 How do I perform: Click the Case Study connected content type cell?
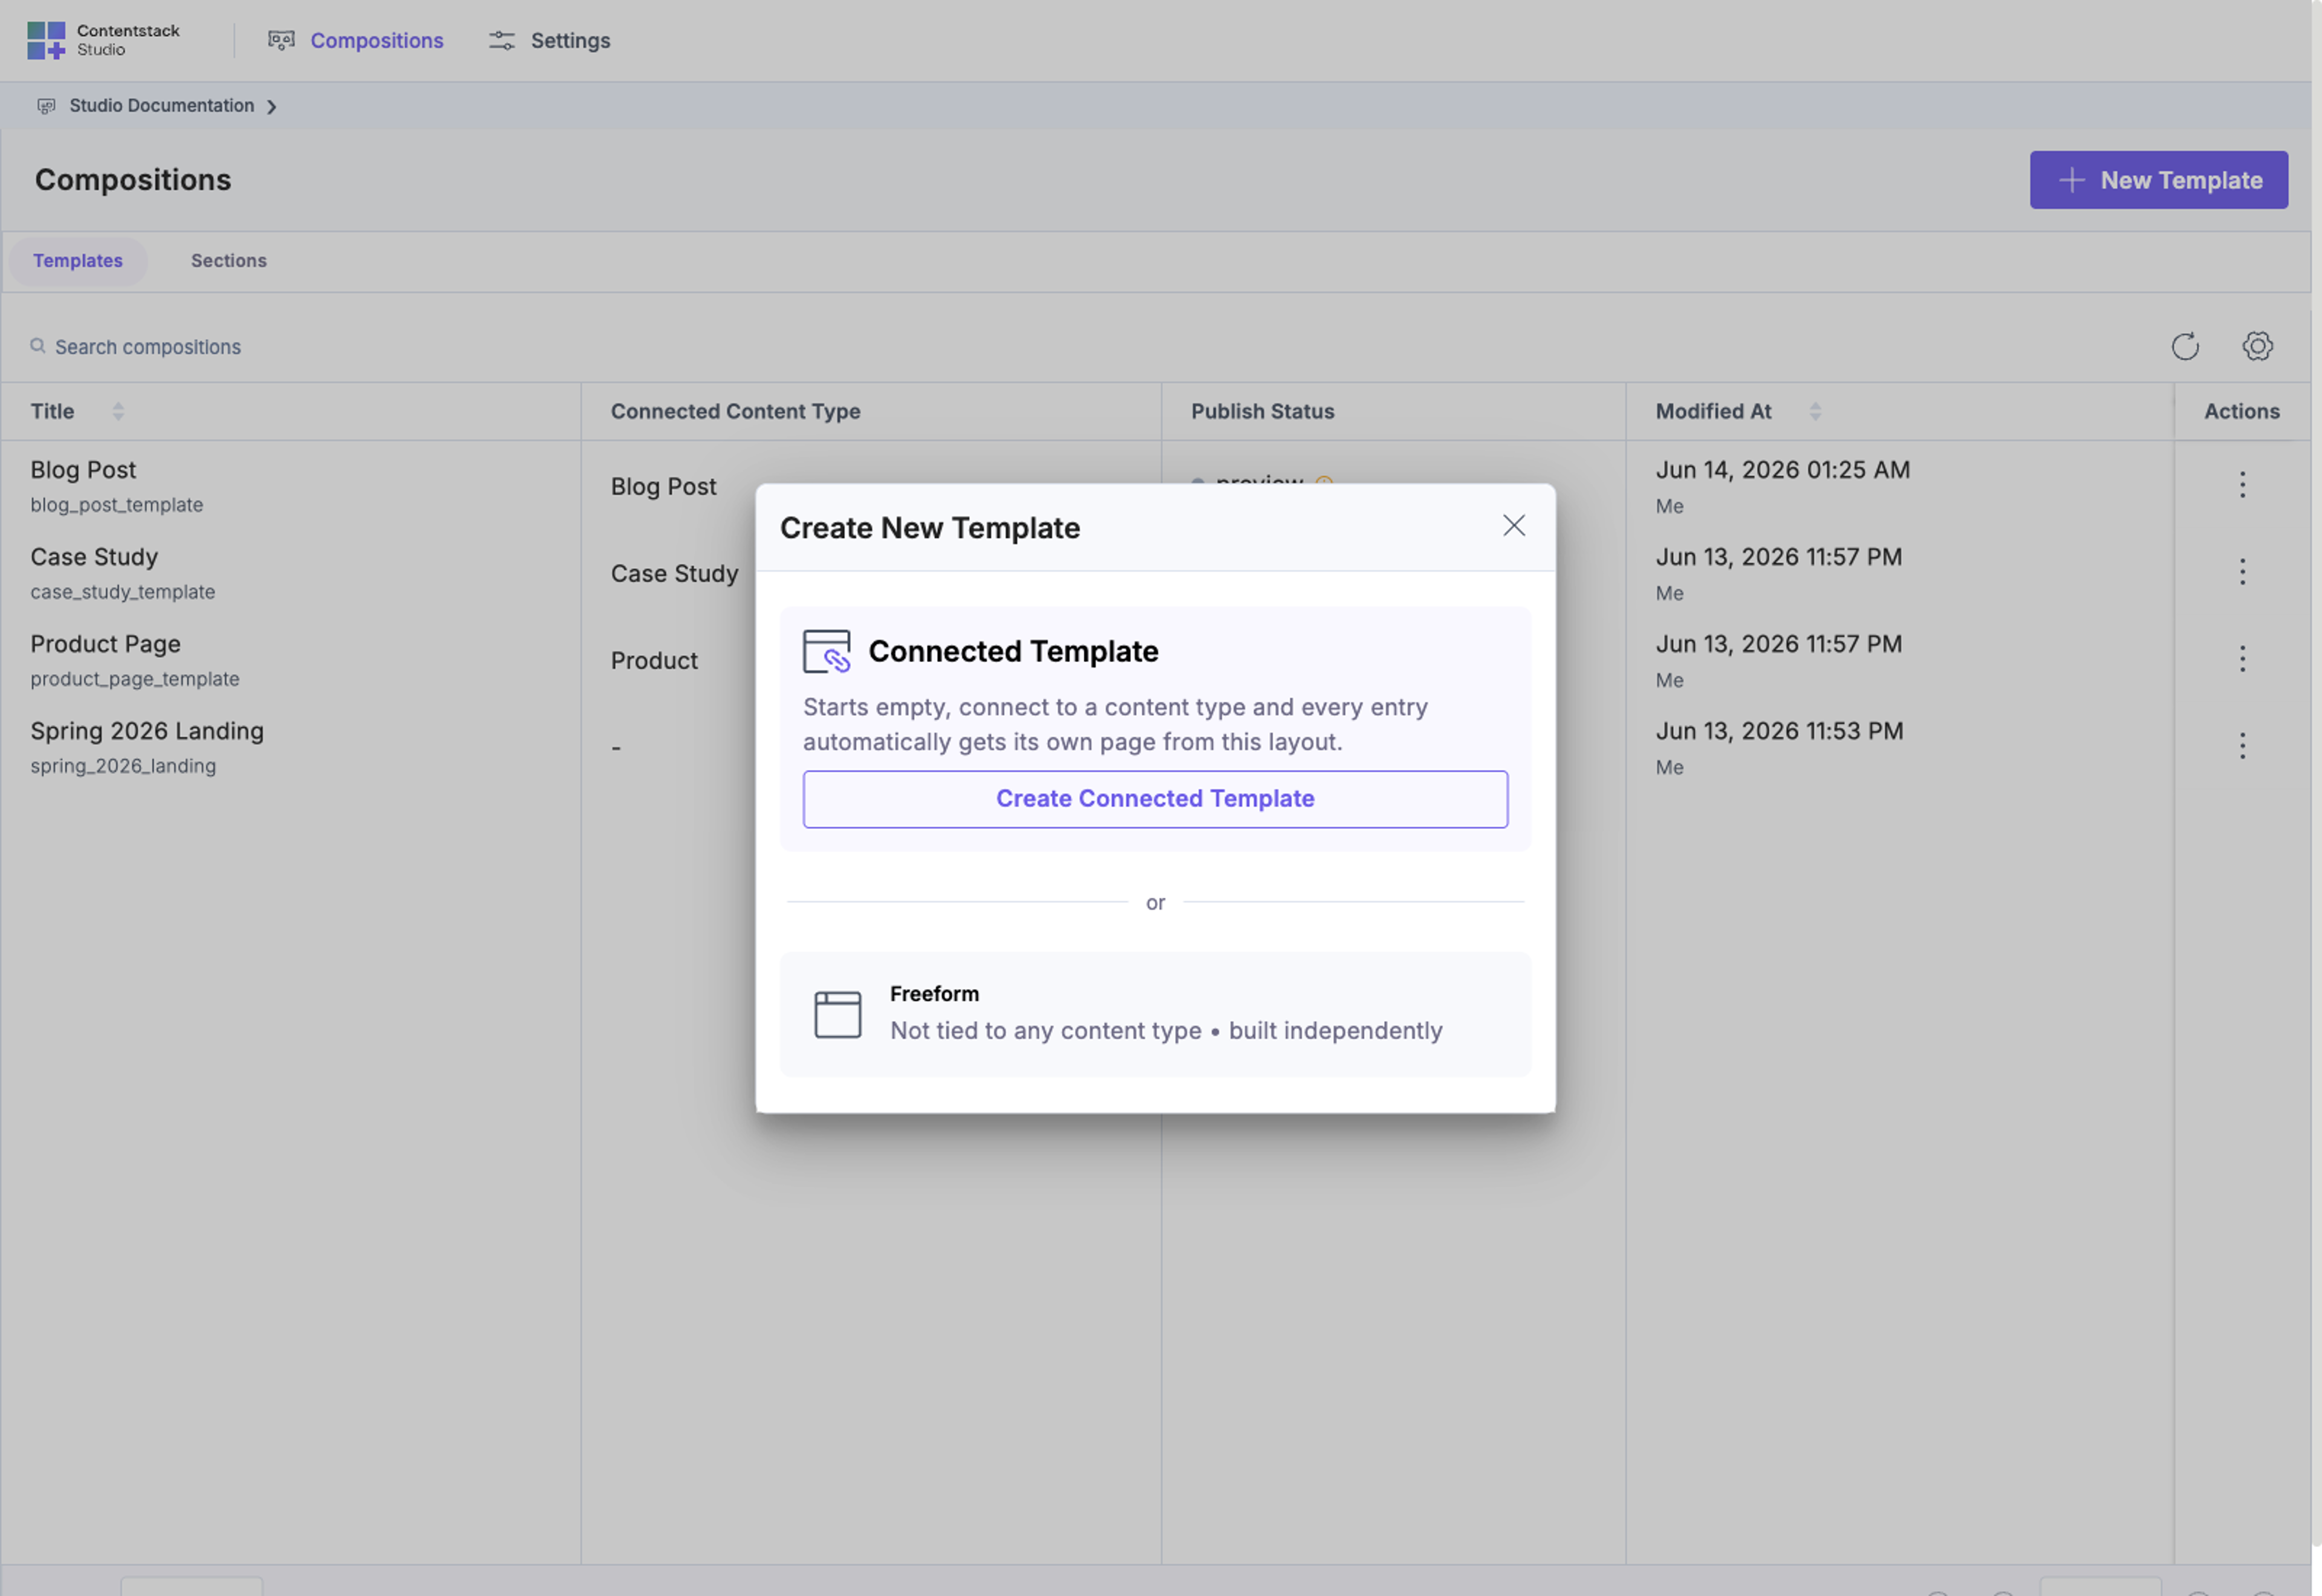click(675, 574)
